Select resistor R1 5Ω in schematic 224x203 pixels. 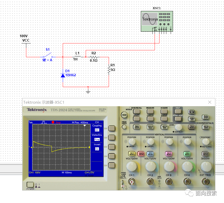coord(109,70)
